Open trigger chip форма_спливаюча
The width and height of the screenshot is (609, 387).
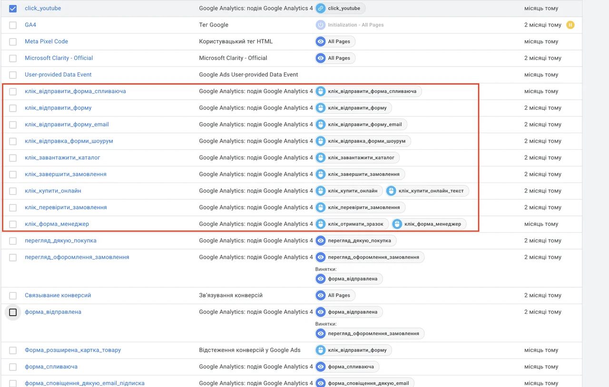point(347,367)
